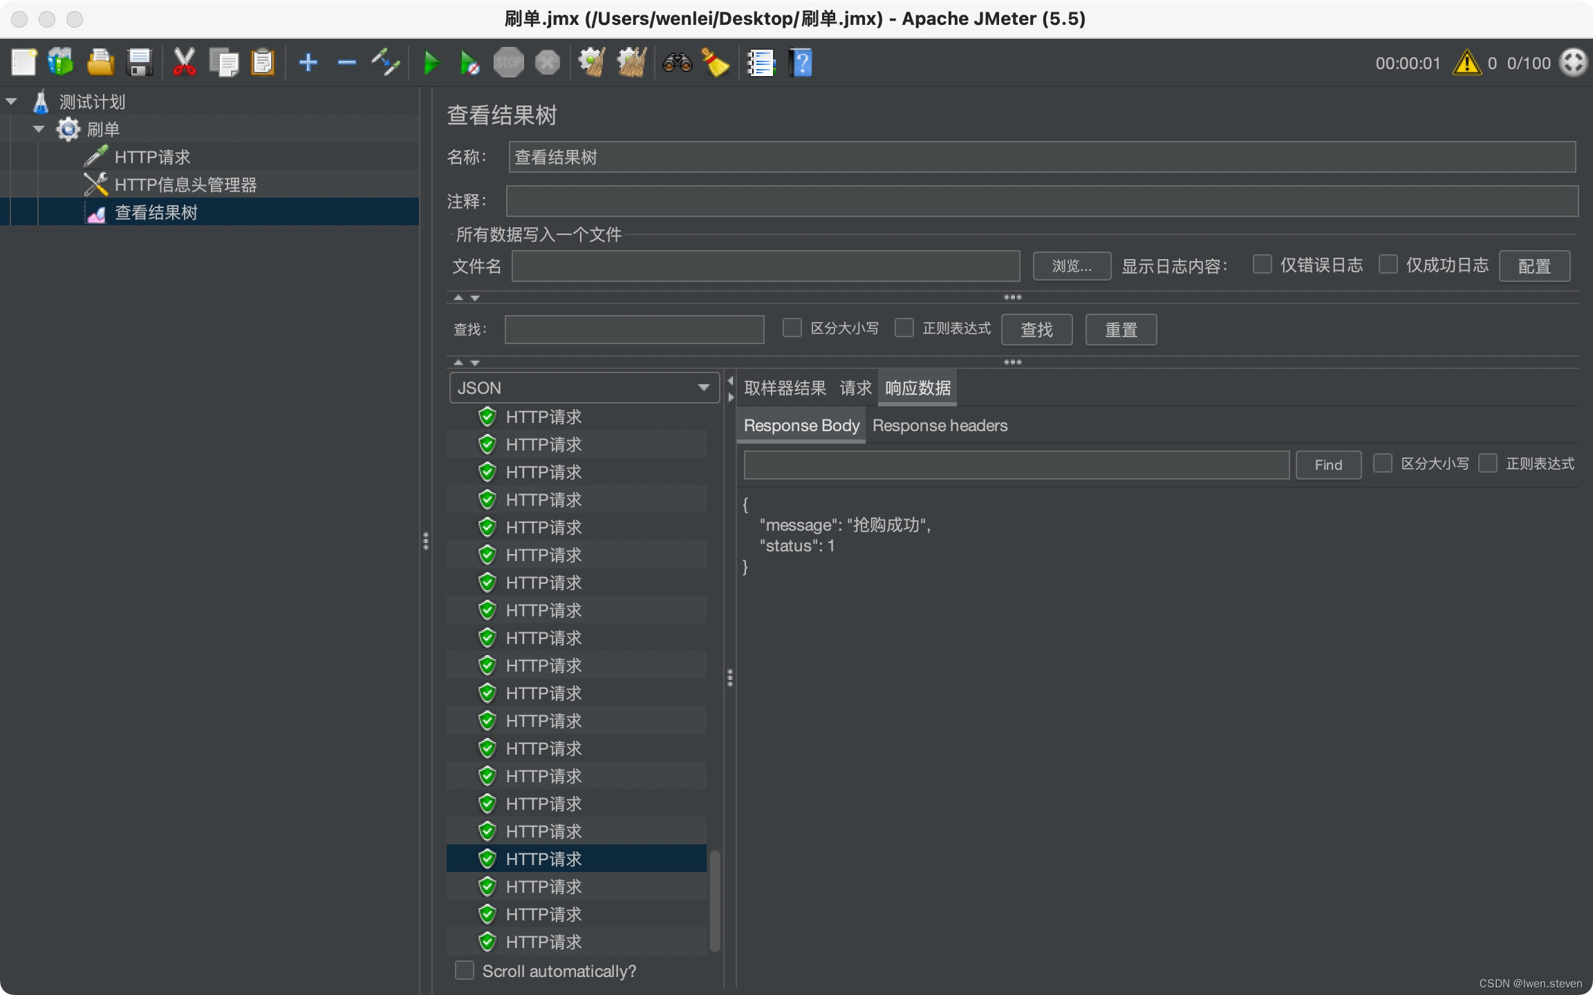Enable the Scroll automatically checkbox
This screenshot has width=1593, height=995.
coord(465,970)
